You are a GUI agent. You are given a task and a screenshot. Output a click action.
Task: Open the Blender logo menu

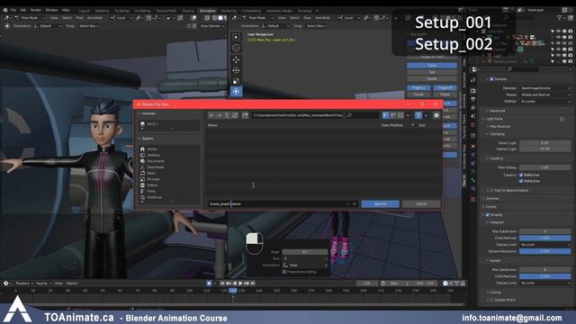pos(4,10)
